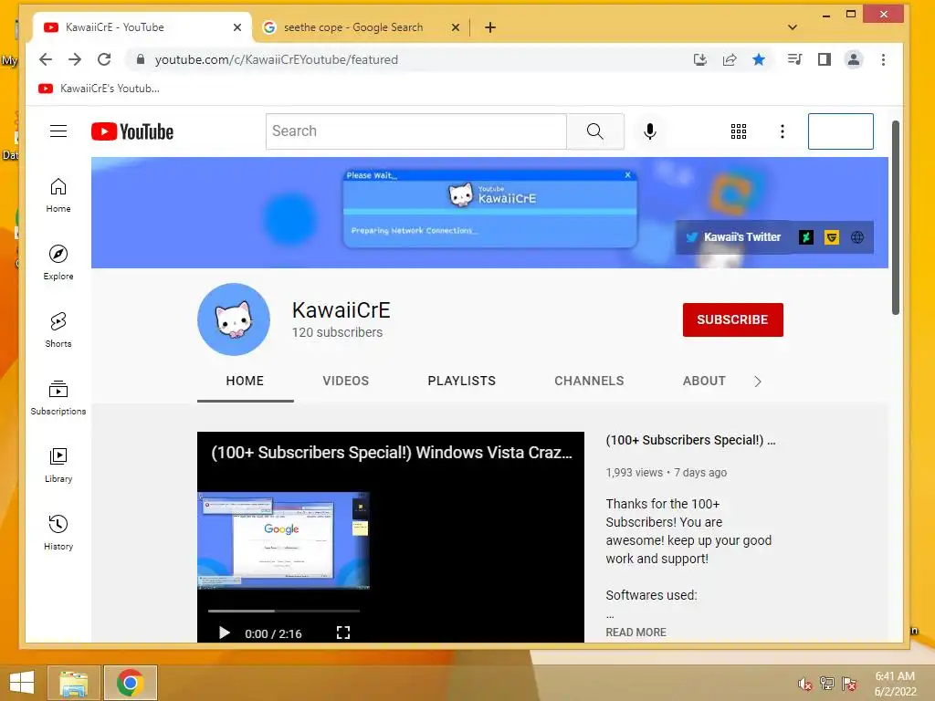This screenshot has width=935, height=701.
Task: Open Chrome three-dot menu
Action: pos(883,59)
